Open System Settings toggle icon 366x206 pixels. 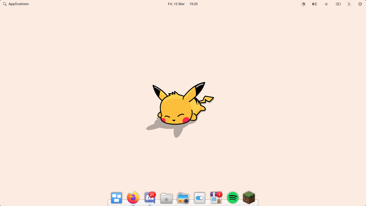click(x=200, y=198)
